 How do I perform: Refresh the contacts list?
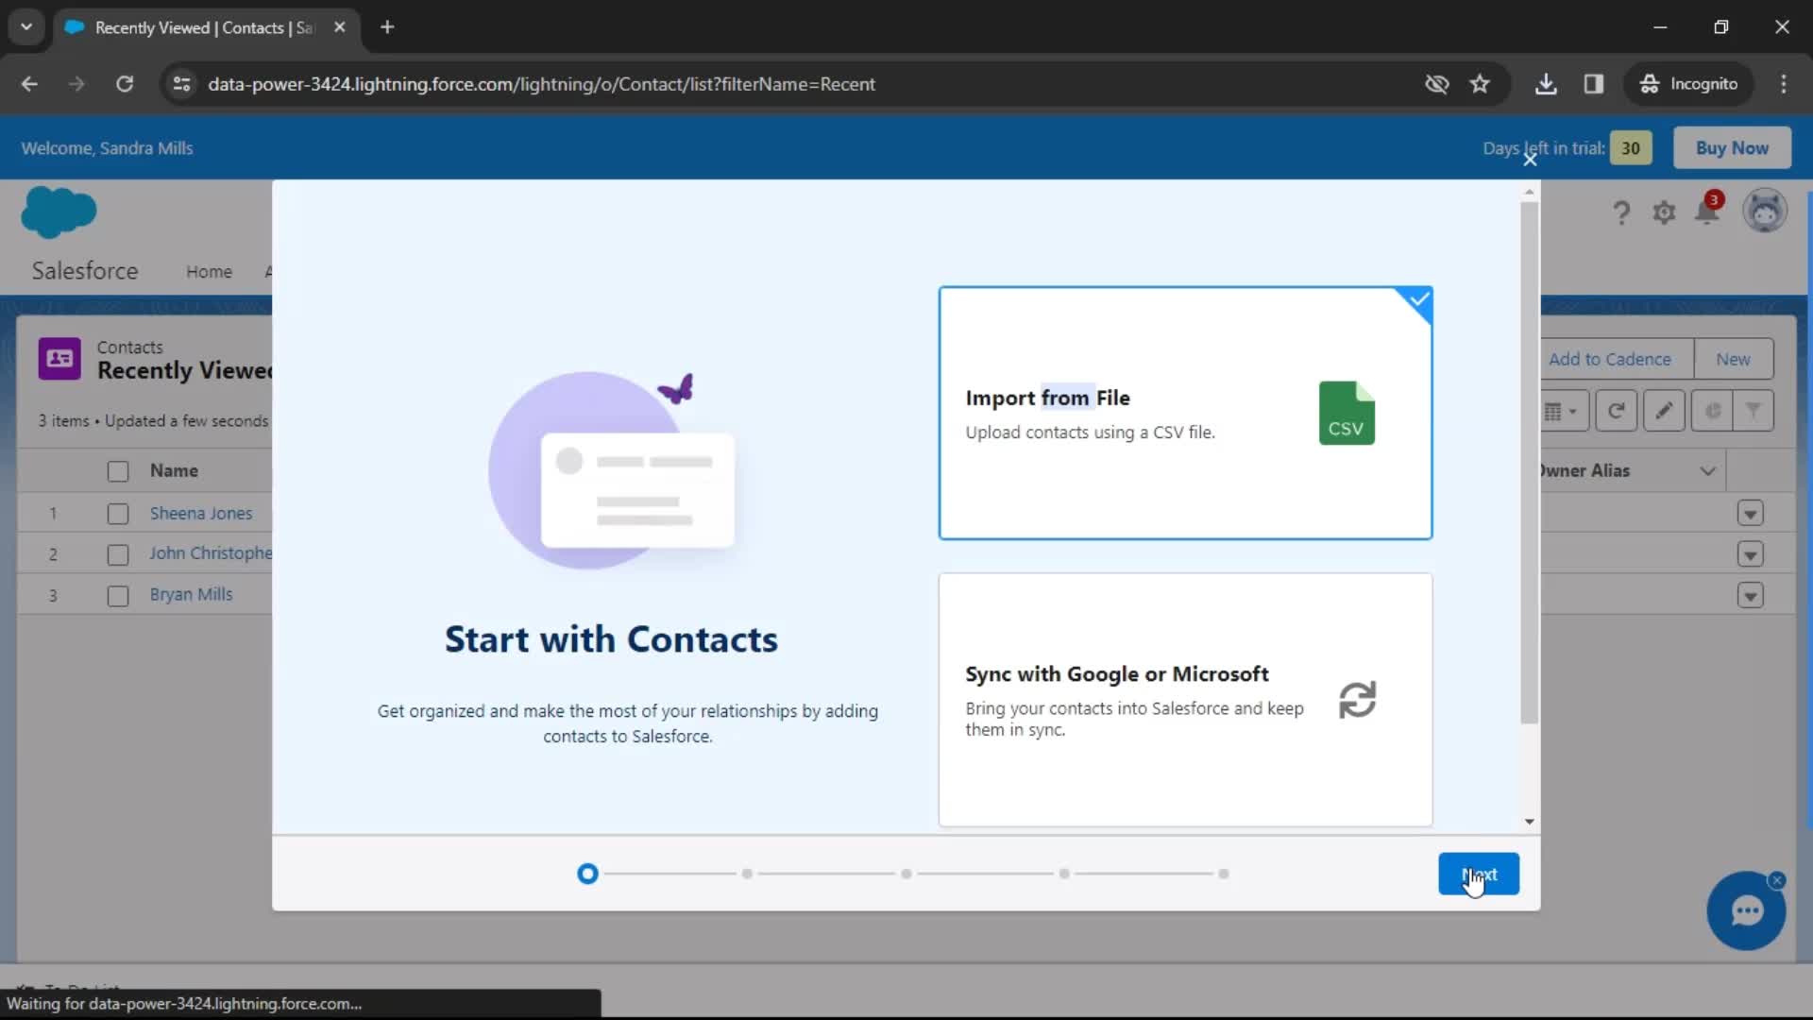[x=1616, y=411]
